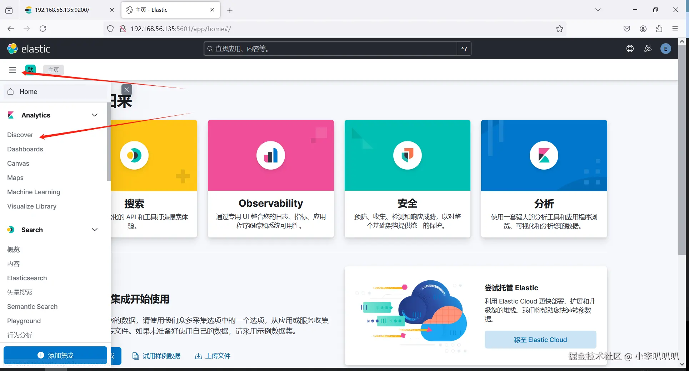Open 内容 under Search section
This screenshot has width=689, height=371.
(14, 264)
